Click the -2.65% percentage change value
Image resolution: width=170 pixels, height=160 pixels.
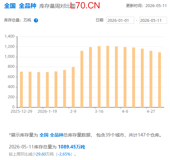coord(64,154)
